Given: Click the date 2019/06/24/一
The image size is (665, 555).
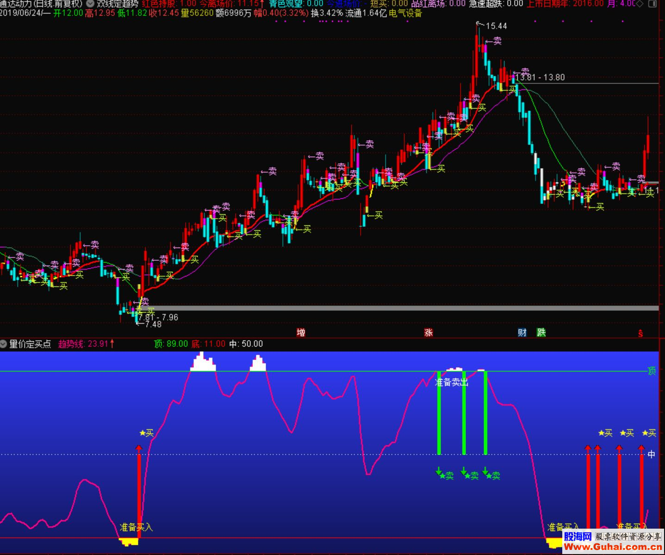Looking at the screenshot, I should click(x=25, y=13).
